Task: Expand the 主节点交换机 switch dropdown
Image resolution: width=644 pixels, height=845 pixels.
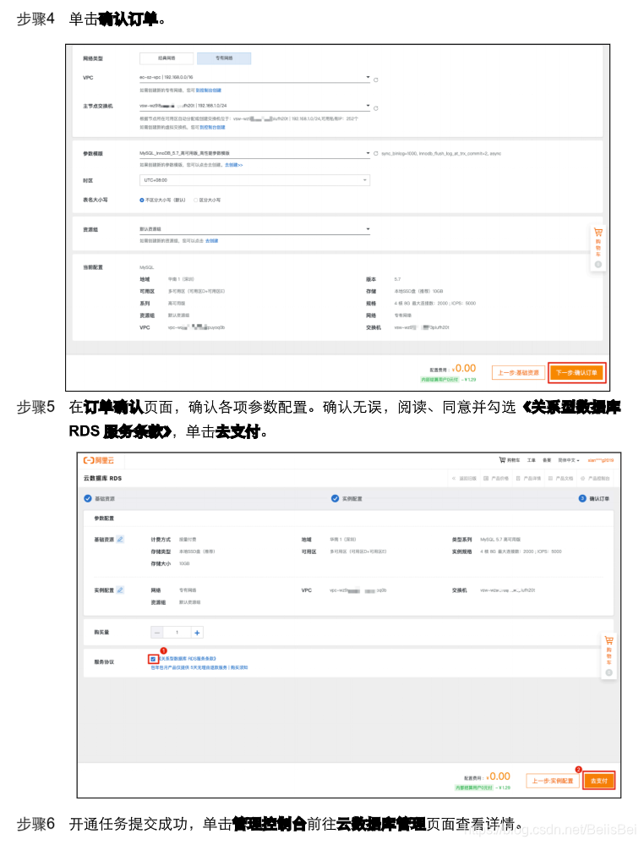Action: click(x=254, y=106)
